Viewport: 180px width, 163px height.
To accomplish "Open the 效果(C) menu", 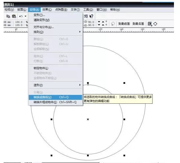I will click(x=47, y=10).
